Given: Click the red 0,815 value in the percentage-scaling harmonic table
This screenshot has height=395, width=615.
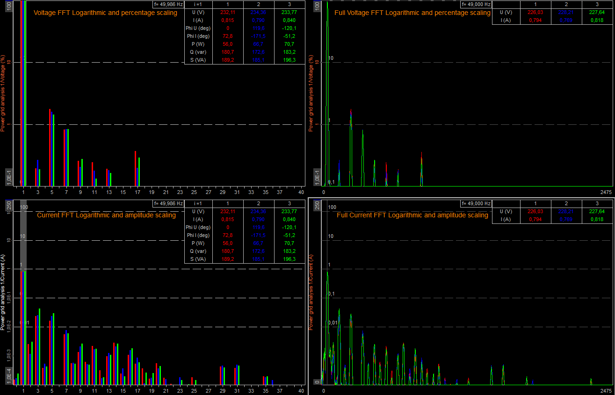Looking at the screenshot, I should click(228, 21).
